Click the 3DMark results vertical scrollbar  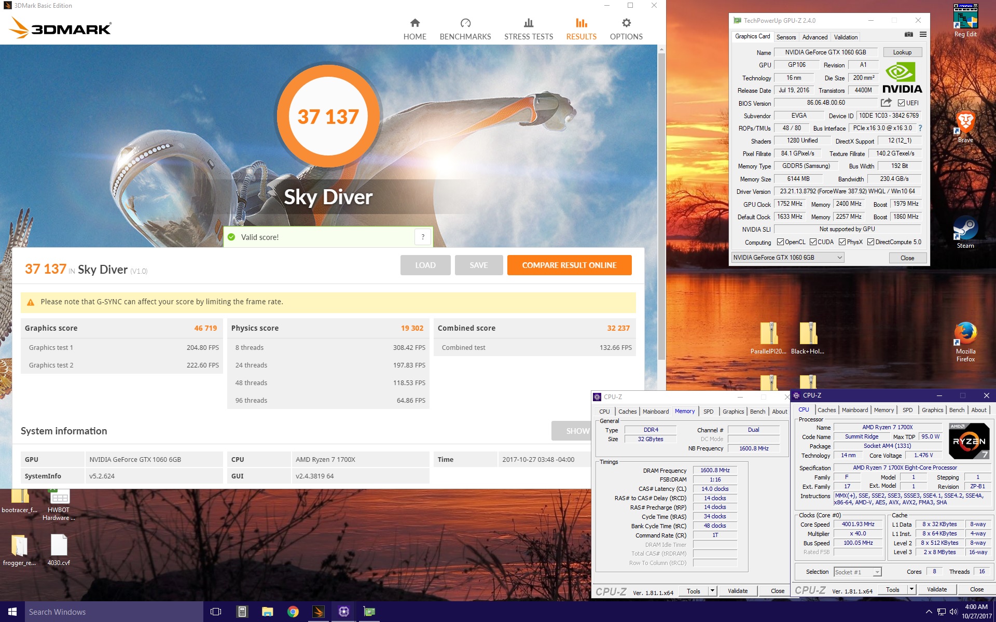[661, 207]
